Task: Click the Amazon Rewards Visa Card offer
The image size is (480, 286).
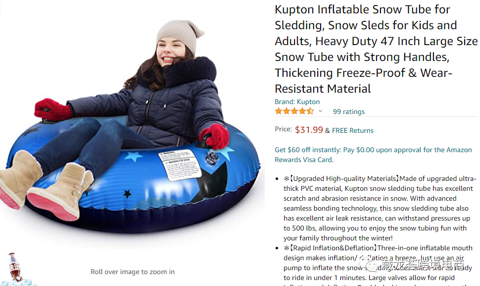Action: click(x=373, y=155)
